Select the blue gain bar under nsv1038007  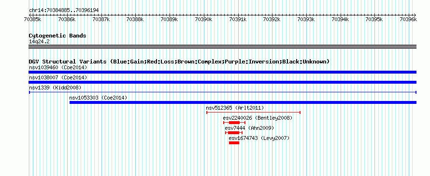pos(222,82)
